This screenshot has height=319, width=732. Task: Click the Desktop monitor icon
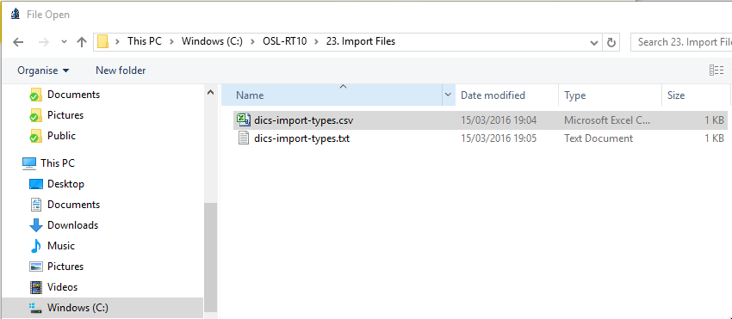pos(36,184)
